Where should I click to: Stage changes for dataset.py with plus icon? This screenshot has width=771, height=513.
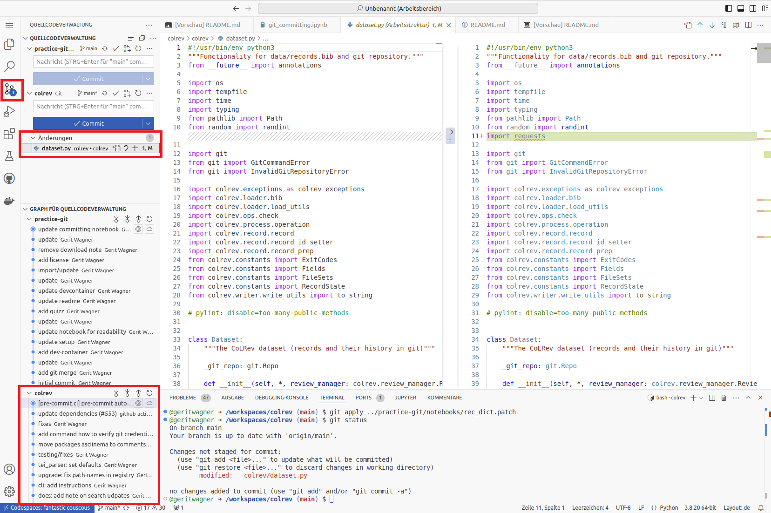(x=135, y=148)
